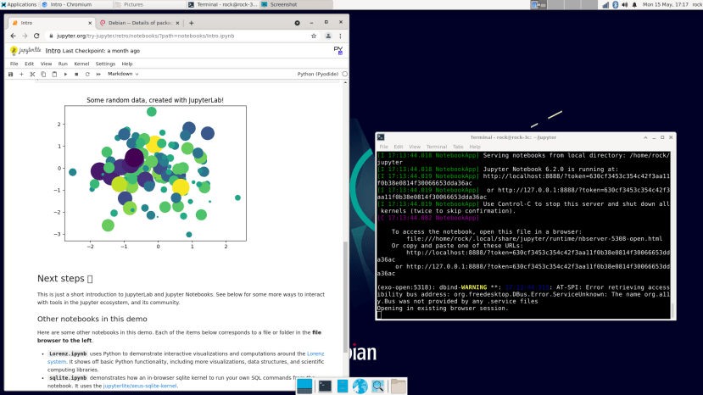Launch the web browser globe icon in dock
The height and width of the screenshot is (395, 703).
(360, 386)
